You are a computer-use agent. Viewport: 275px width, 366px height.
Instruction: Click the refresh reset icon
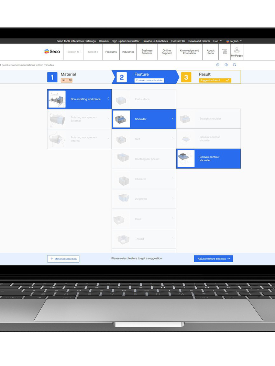click(234, 65)
